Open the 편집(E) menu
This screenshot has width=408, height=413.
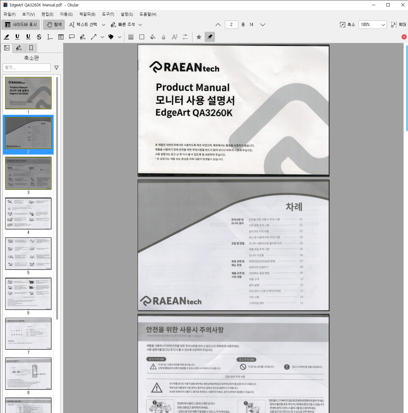(47, 14)
